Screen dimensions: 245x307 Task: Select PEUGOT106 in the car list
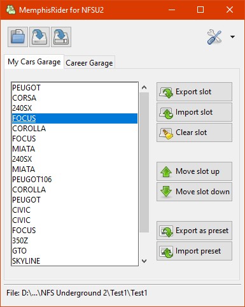click(74, 180)
